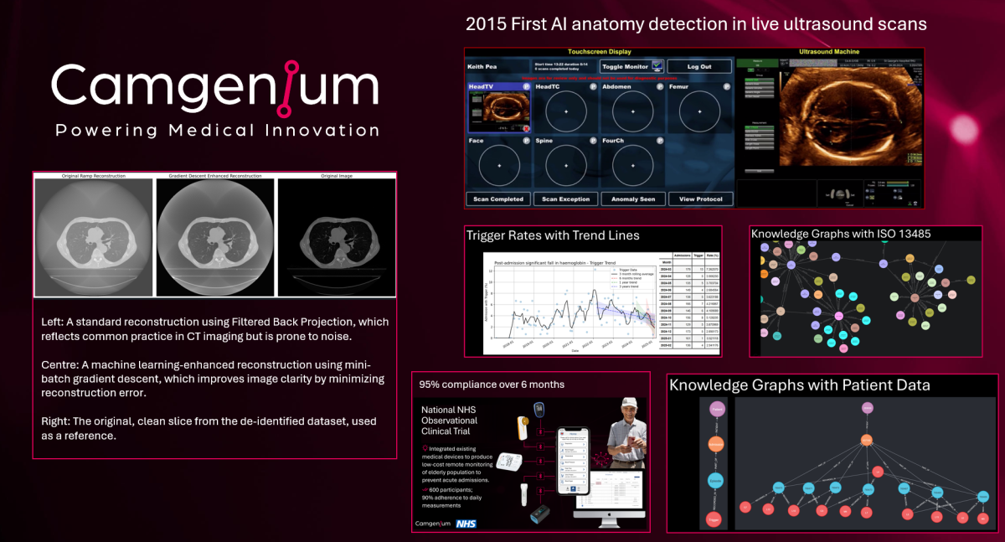Click the Scan Exception button

565,199
